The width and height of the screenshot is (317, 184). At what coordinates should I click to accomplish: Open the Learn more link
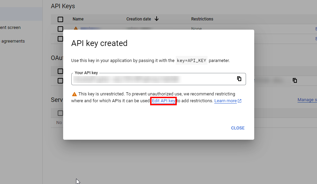[226, 101]
